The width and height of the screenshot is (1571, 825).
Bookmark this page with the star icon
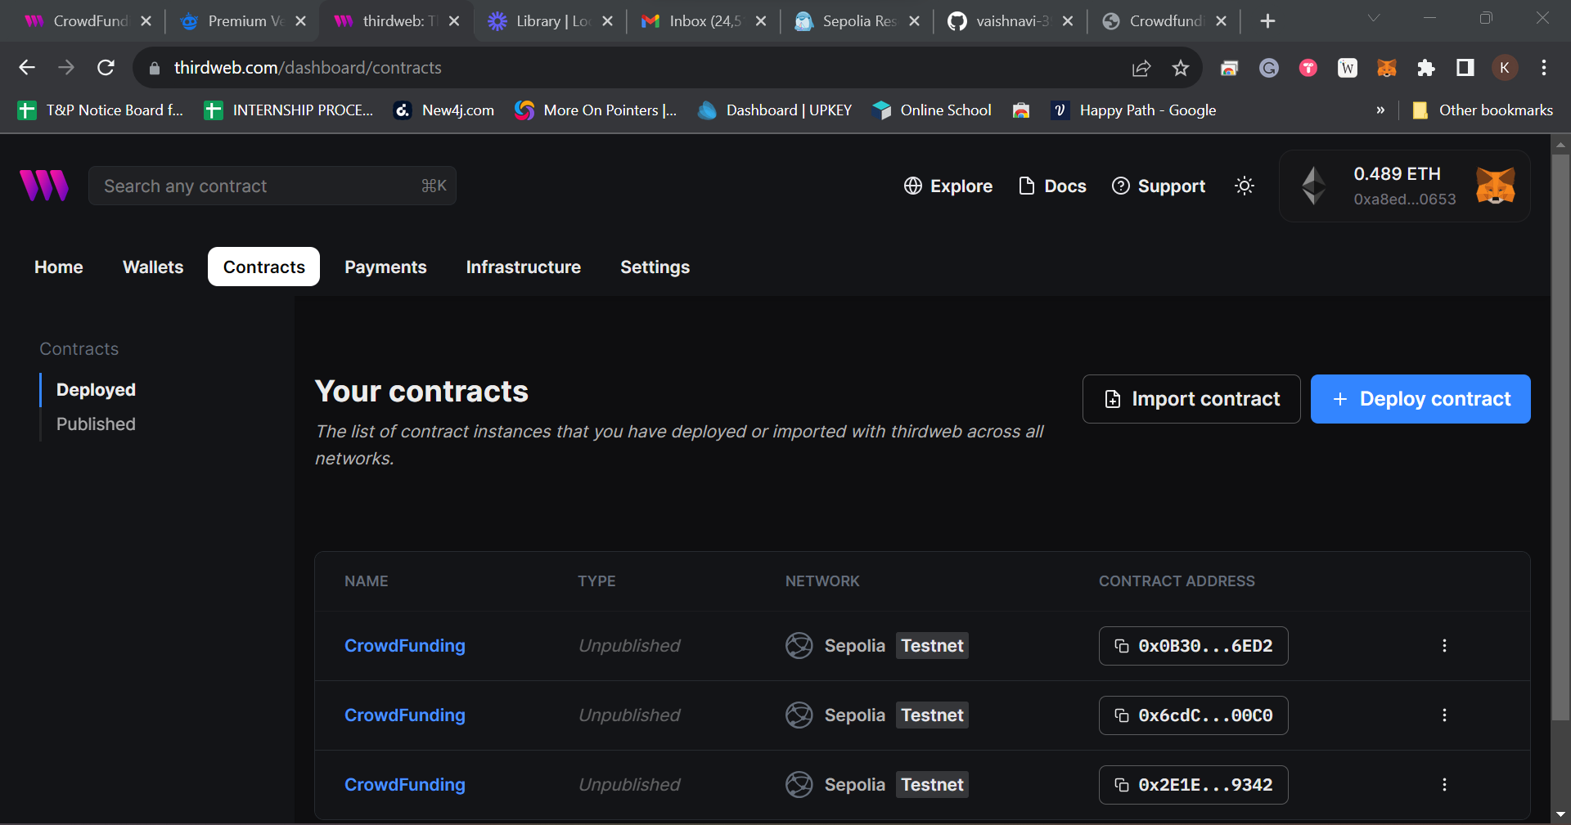(x=1180, y=68)
